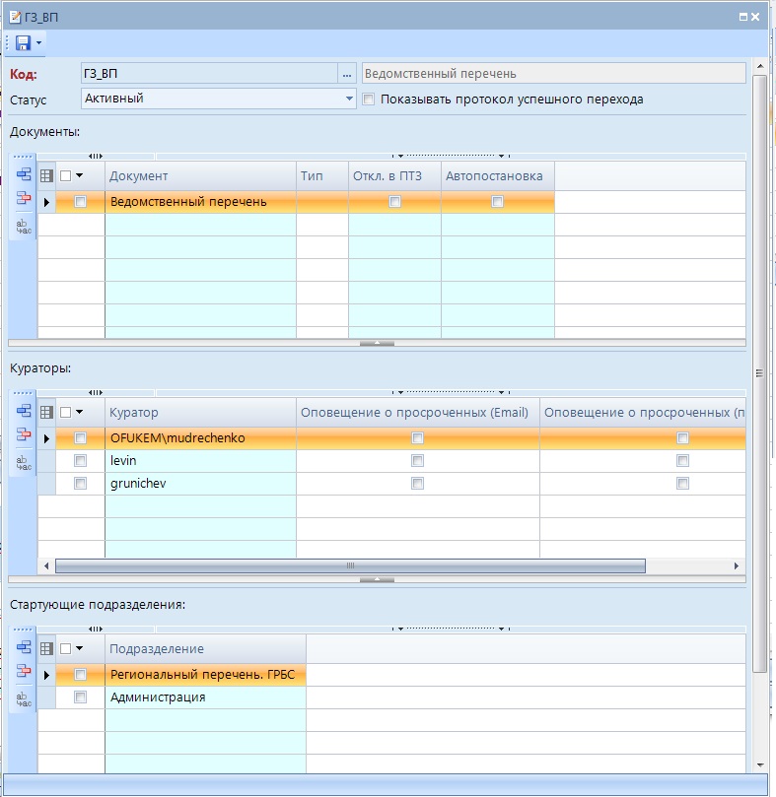Check the row checkbox for levin
This screenshot has width=776, height=797.
pyautogui.click(x=81, y=461)
